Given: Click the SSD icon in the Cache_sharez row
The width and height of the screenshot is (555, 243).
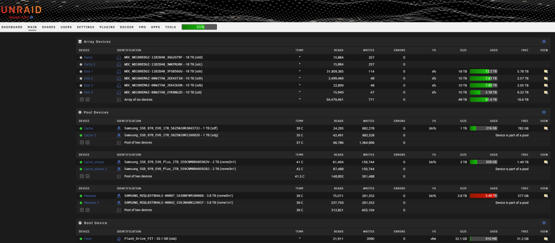Looking at the screenshot, I should [x=119, y=162].
